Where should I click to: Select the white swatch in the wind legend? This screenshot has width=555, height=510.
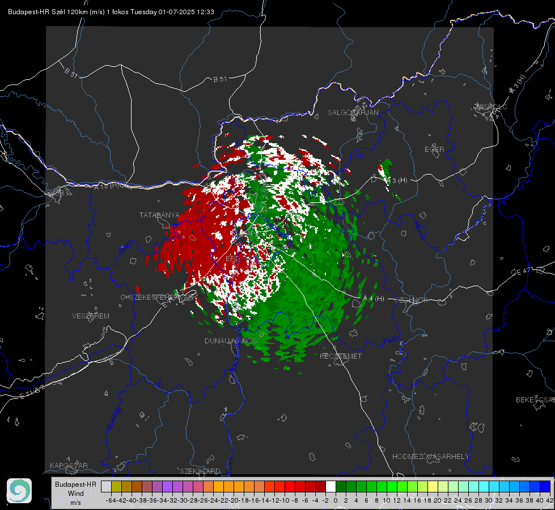pos(331,486)
